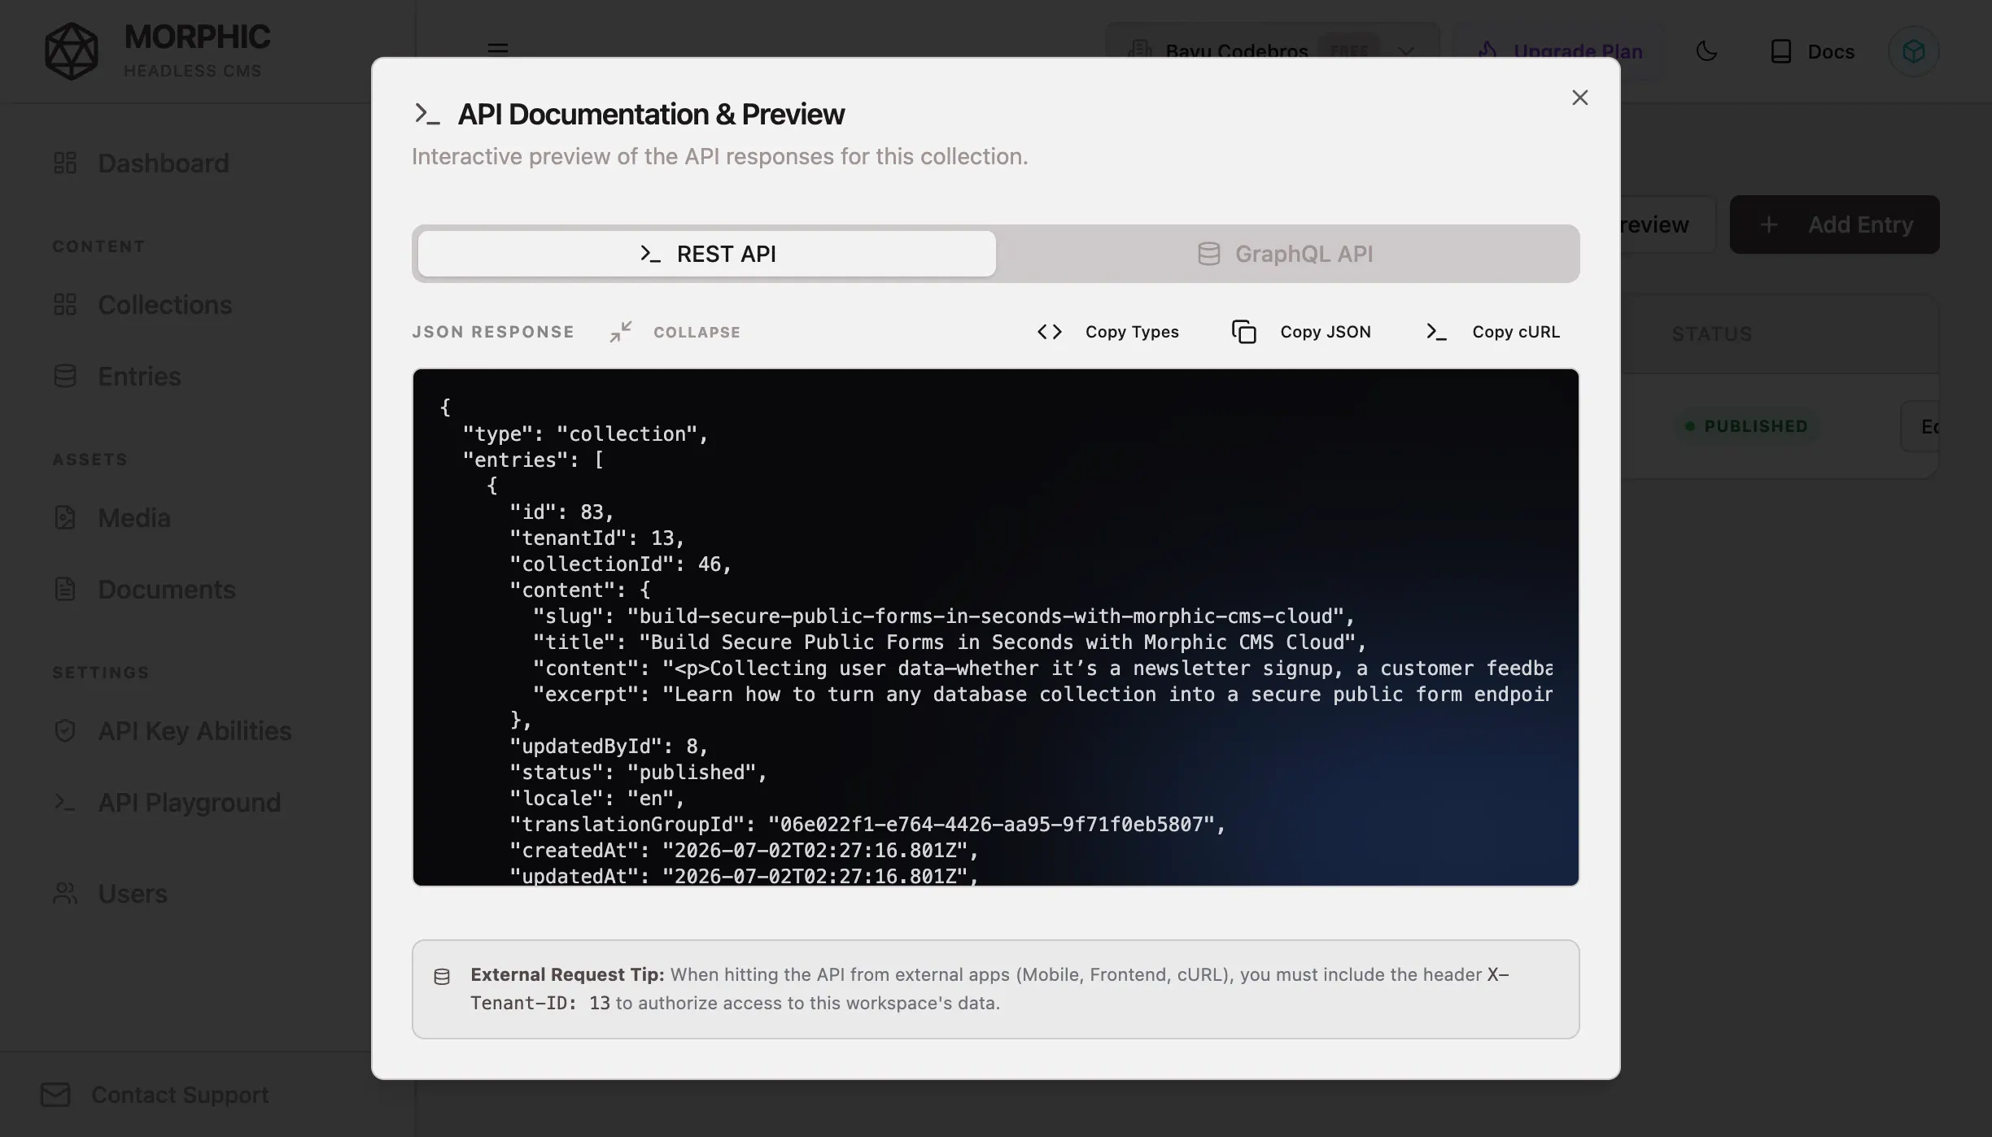The width and height of the screenshot is (1992, 1137).
Task: Click the Copy cURL terminal icon
Action: (x=1436, y=332)
